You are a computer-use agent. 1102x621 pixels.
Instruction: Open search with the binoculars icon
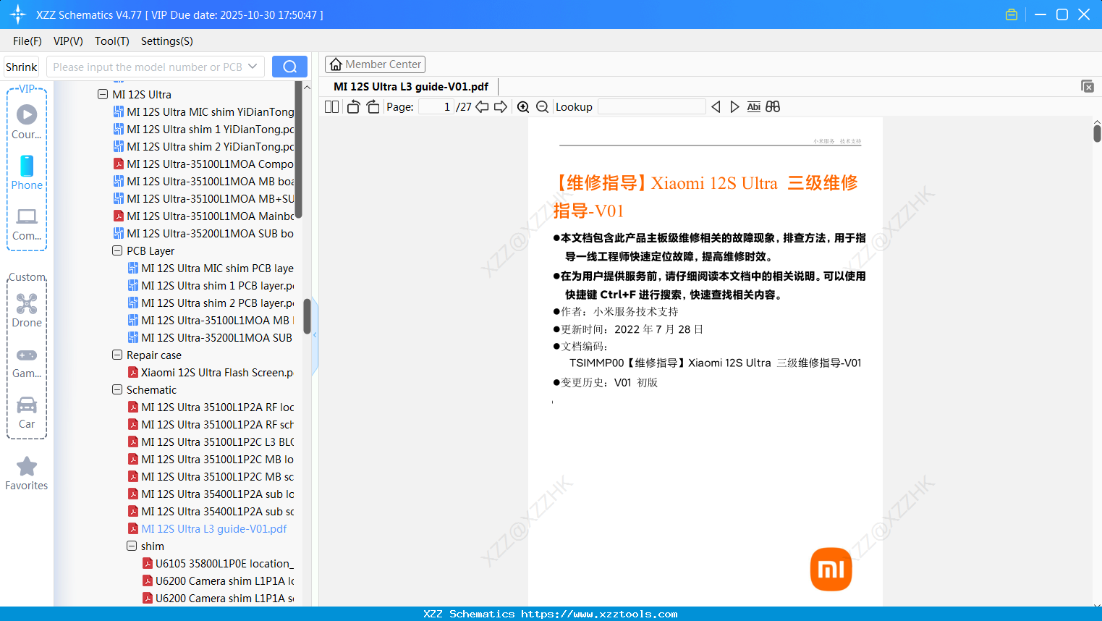pos(772,106)
